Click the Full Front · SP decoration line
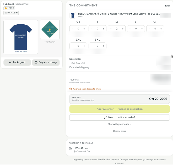Screen dimensions: 173x166 [x=78, y=63]
